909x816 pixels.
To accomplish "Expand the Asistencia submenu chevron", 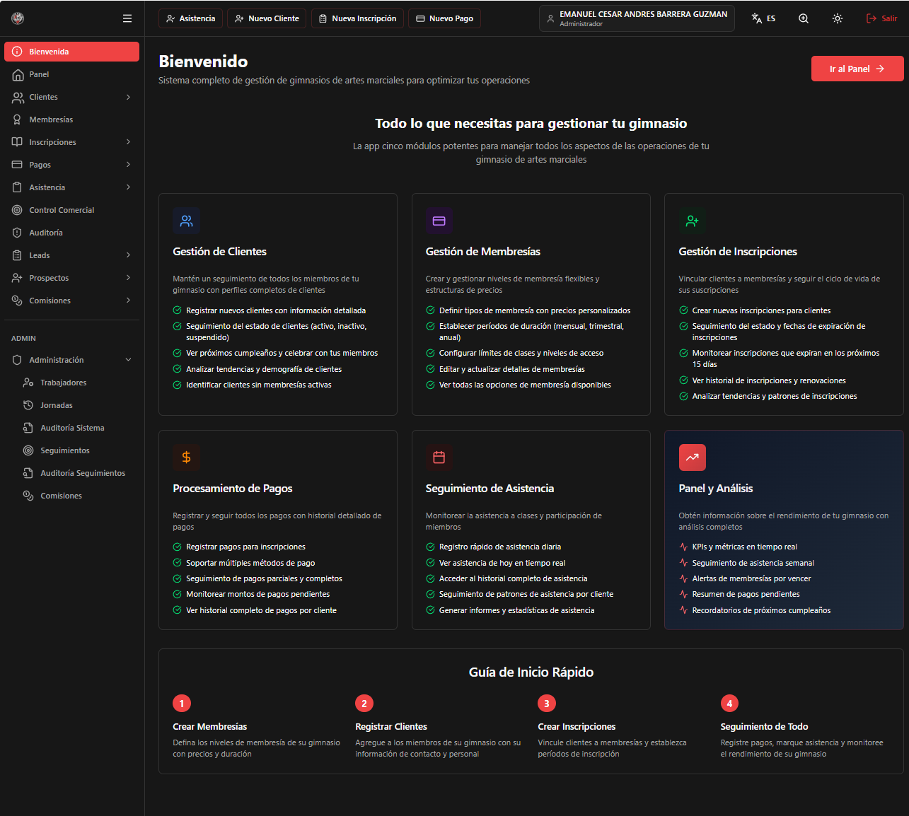I will (x=128, y=187).
